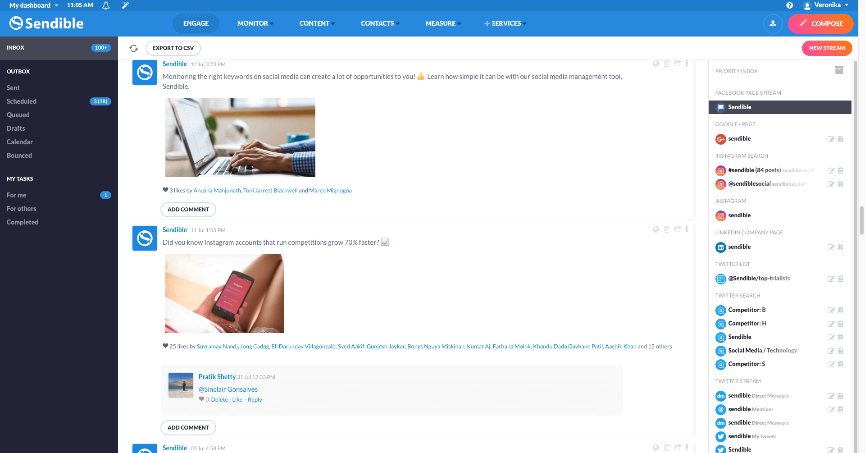Edit the LinkedIn sendible stream
This screenshot has height=453, width=865.
[831, 247]
